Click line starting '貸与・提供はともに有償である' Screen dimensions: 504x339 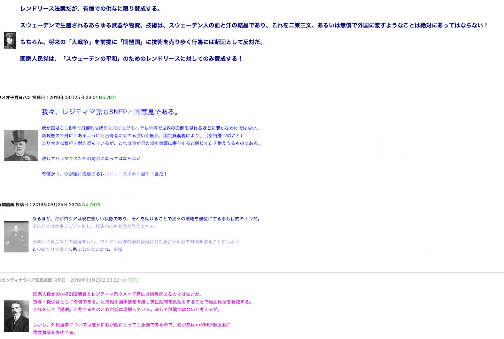pyautogui.click(x=143, y=302)
